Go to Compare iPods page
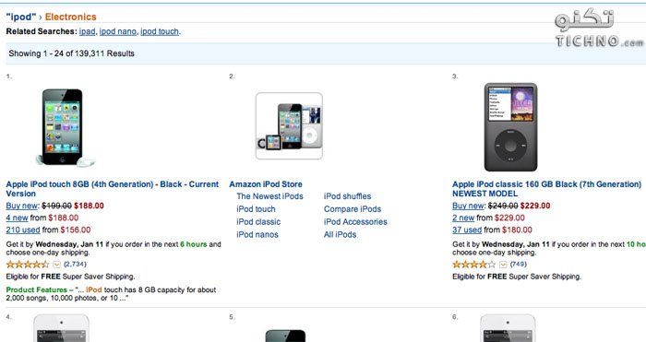This screenshot has height=342, width=646. tap(353, 209)
